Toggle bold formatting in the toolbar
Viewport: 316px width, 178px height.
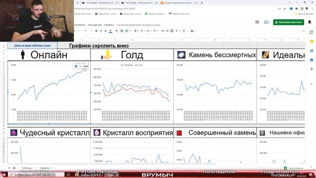(96, 31)
